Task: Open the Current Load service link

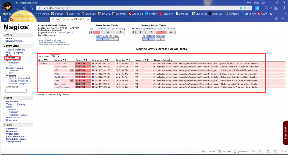Action: (60, 64)
